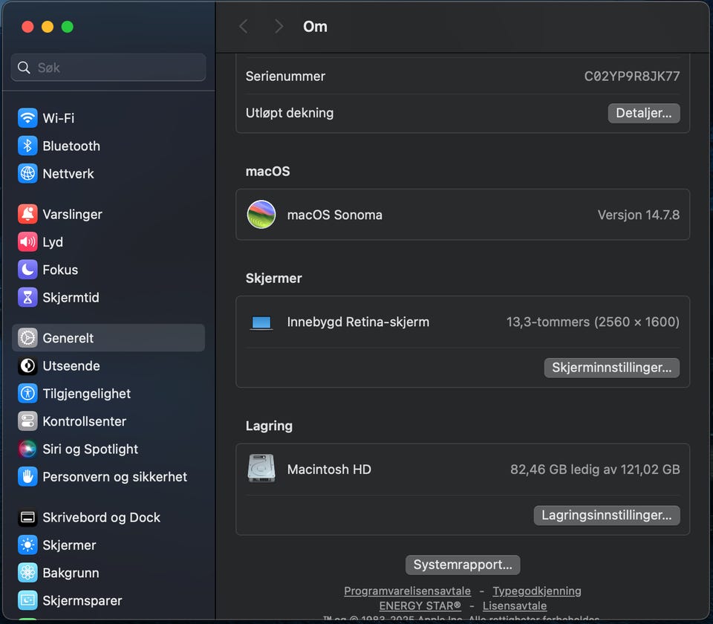The height and width of the screenshot is (624, 713).
Task: Open Fokus moon icon
Action: pos(27,270)
